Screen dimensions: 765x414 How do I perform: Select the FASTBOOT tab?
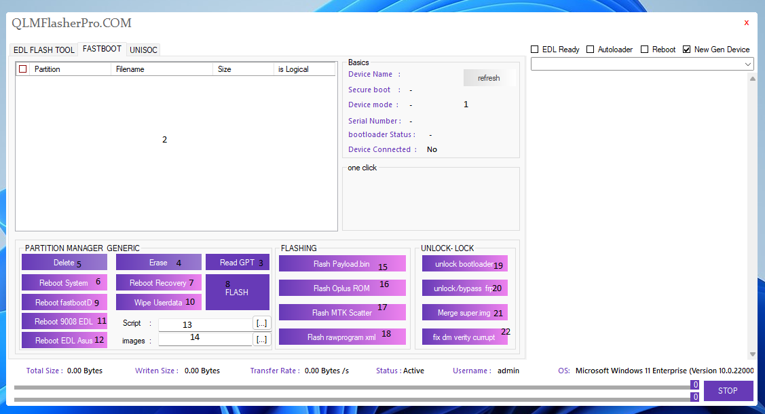pos(102,49)
